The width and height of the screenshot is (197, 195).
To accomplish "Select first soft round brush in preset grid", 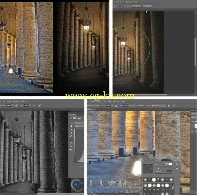I will coord(145,185).
